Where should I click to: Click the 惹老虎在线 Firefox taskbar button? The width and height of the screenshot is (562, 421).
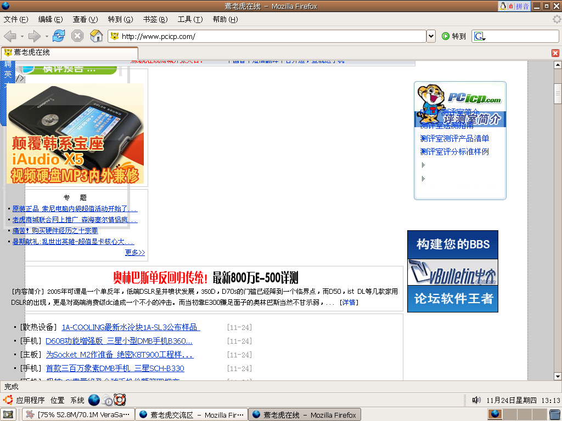[x=305, y=414]
